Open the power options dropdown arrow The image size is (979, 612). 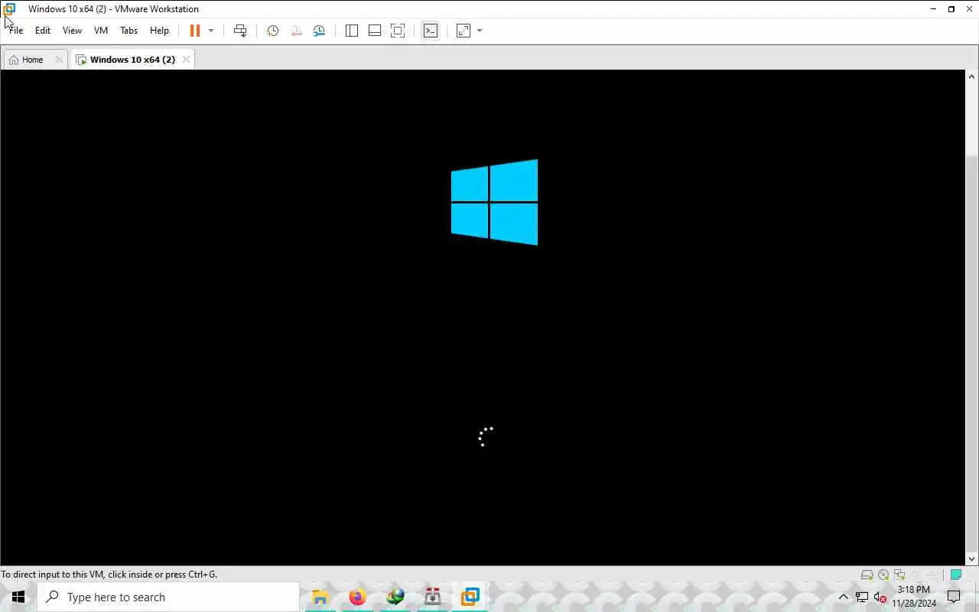tap(211, 31)
